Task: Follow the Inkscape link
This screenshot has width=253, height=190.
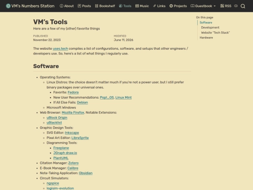Action: pyautogui.click(x=72, y=133)
